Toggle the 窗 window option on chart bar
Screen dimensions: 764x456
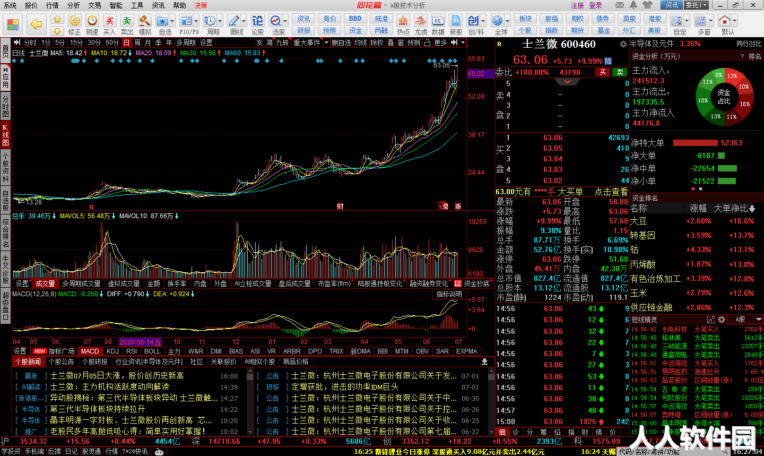401,42
